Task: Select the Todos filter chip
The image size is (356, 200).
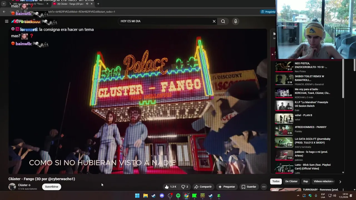Action: tap(276, 181)
